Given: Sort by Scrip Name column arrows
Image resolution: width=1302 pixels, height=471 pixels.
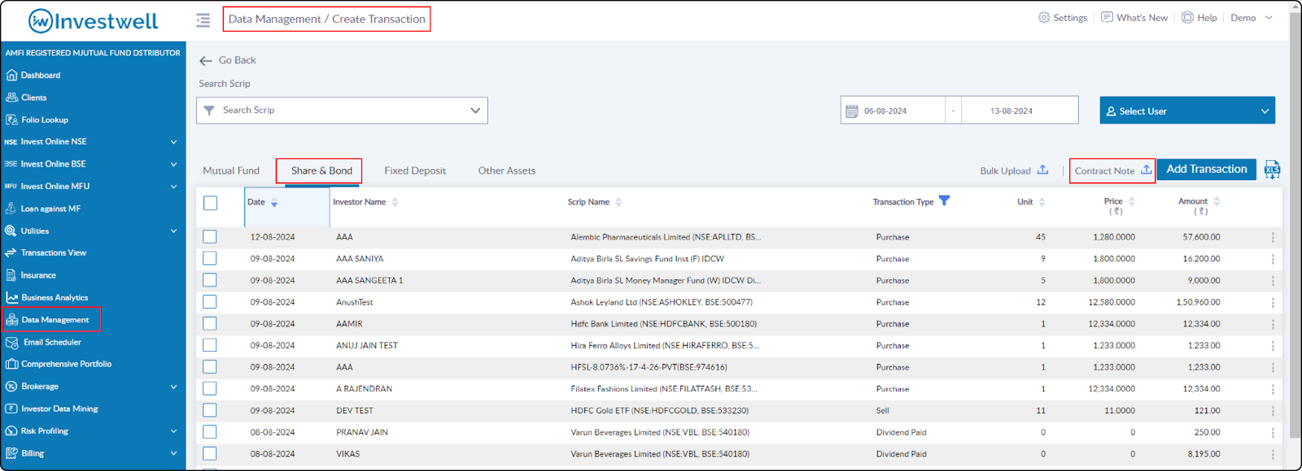Looking at the screenshot, I should [x=618, y=202].
